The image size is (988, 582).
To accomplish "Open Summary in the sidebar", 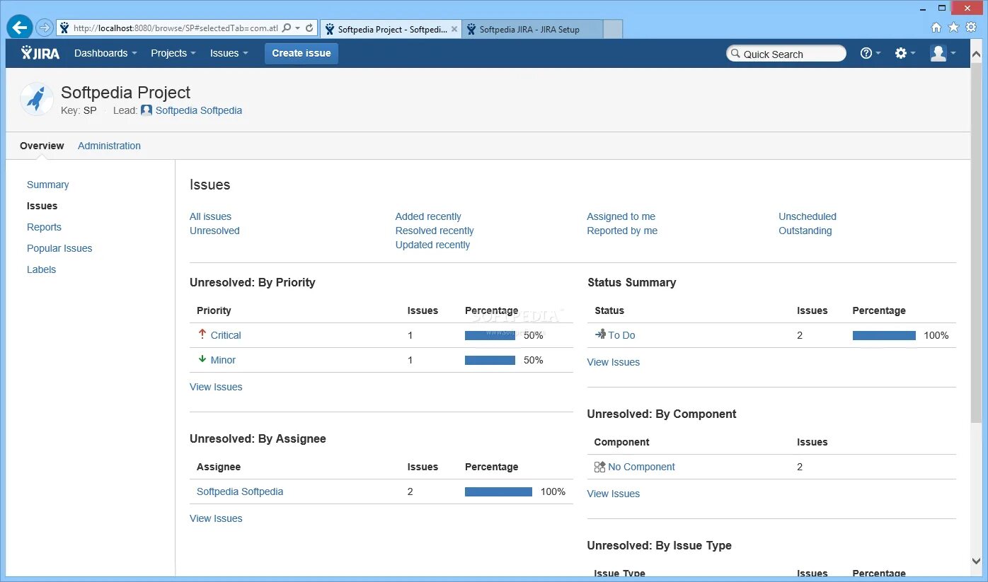I will click(x=48, y=185).
